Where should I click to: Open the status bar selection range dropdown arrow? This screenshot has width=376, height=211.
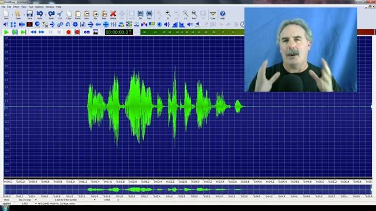[95, 200]
